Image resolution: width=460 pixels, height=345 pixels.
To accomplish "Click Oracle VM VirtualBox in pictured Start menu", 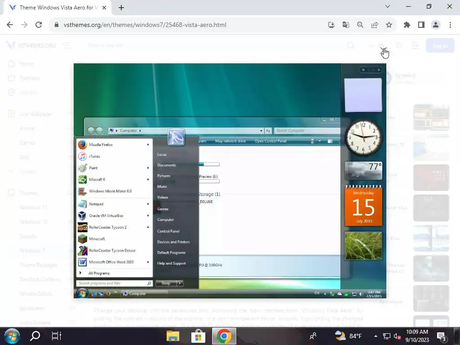I will pyautogui.click(x=115, y=216).
